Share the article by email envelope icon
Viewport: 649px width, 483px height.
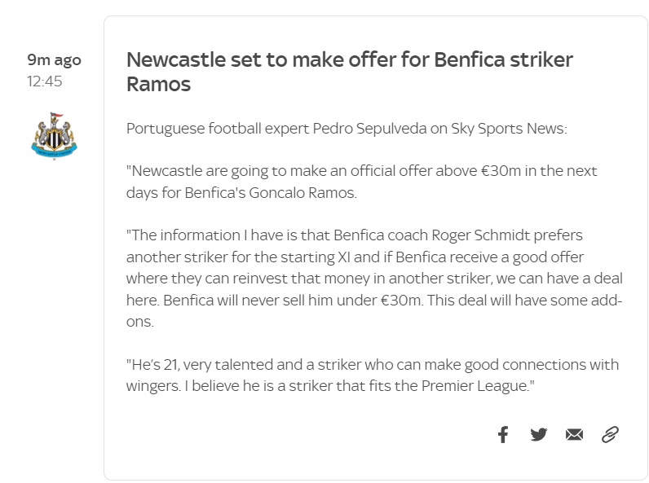pos(574,435)
